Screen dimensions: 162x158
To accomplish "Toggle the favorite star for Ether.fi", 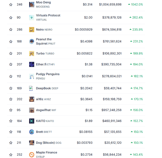I will [x=11, y=64].
